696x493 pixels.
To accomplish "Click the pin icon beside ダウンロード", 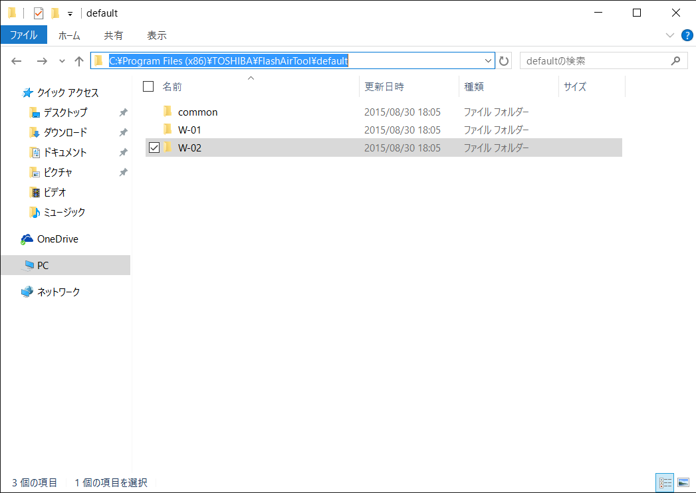I will click(124, 132).
